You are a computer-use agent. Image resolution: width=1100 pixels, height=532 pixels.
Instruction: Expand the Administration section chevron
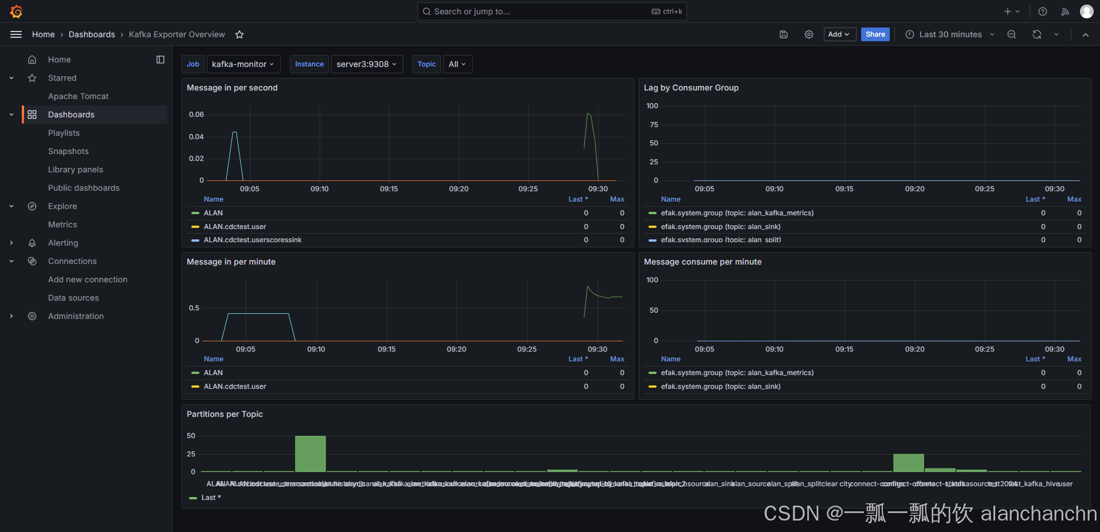tap(11, 316)
